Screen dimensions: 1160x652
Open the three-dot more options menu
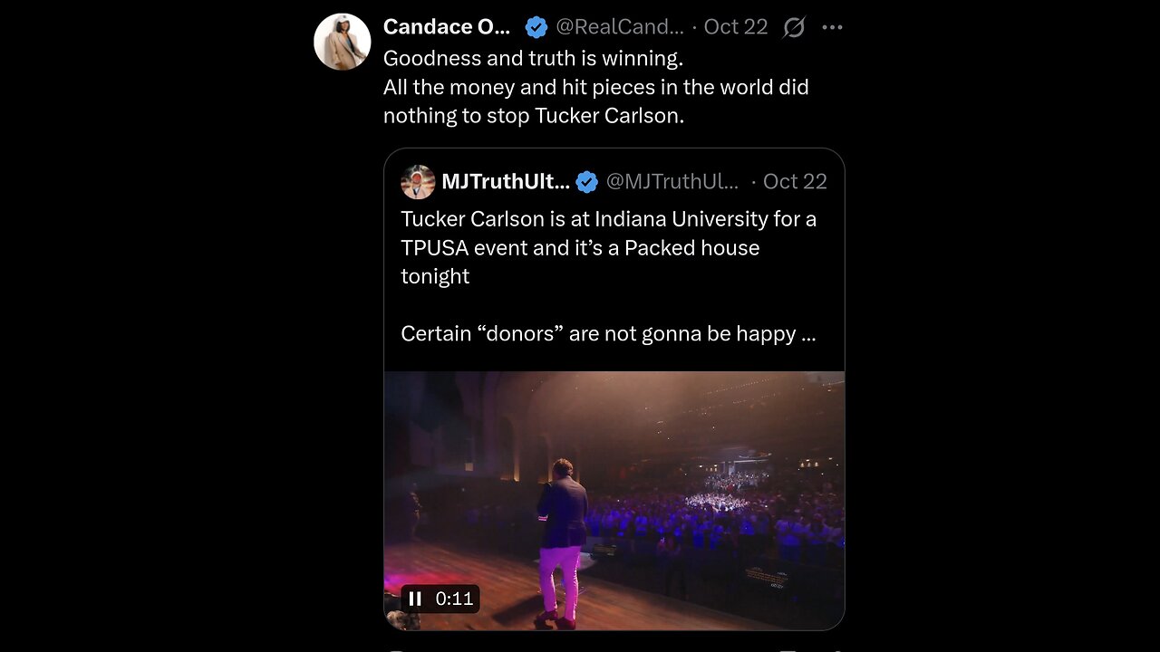tap(832, 27)
